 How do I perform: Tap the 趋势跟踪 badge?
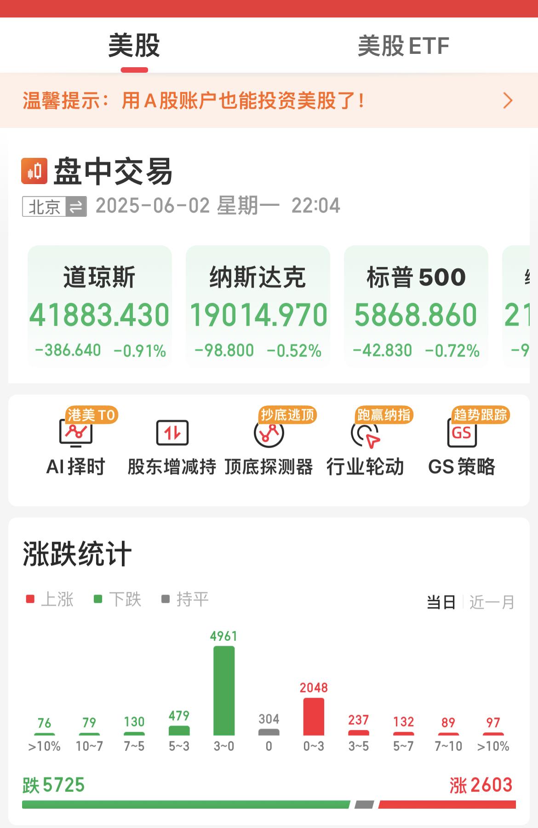click(x=481, y=415)
